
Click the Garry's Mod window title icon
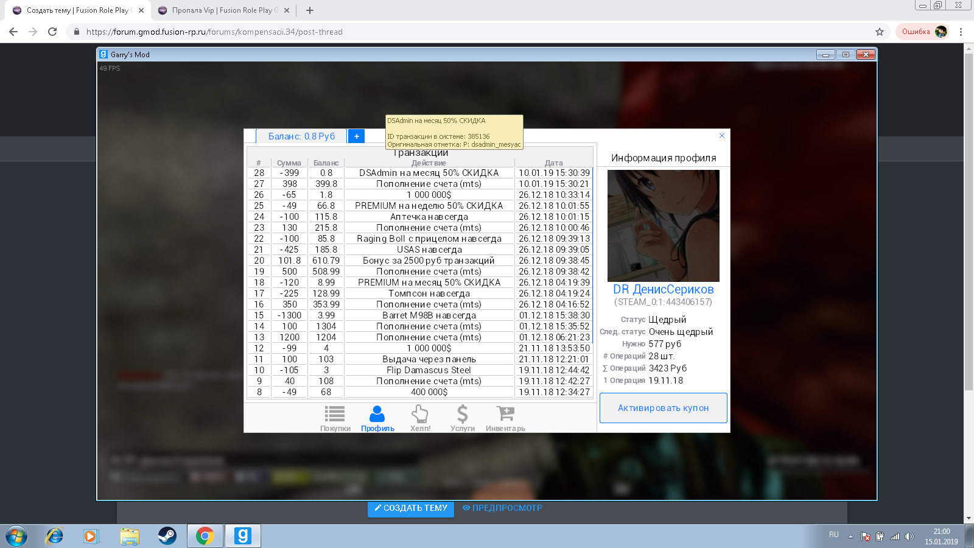coord(103,54)
